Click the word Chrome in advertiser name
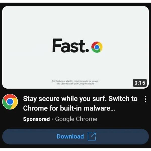 tap(87, 119)
